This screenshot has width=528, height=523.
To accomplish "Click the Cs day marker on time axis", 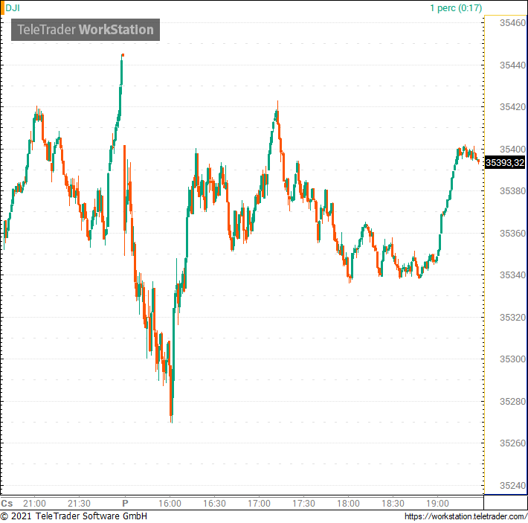I will (7, 504).
